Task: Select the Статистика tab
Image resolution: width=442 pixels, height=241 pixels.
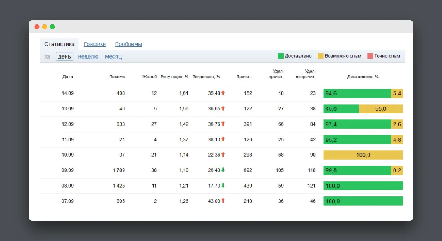Action: coord(59,44)
